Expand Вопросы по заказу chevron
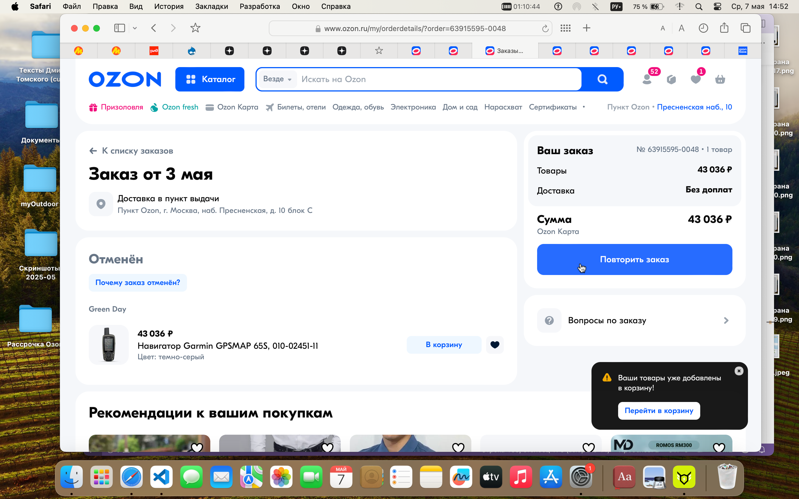This screenshot has height=499, width=799. (726, 320)
